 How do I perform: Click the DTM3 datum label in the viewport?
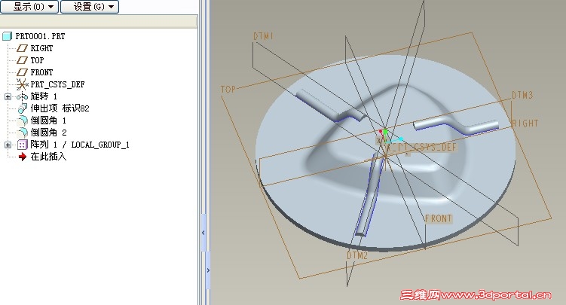523,95
